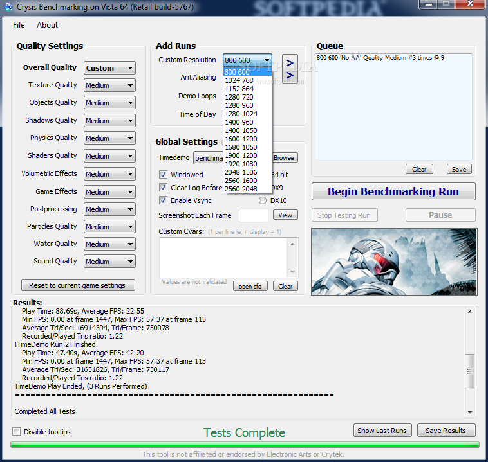
Task: Select 1920 1080 resolution option
Action: coord(247,164)
